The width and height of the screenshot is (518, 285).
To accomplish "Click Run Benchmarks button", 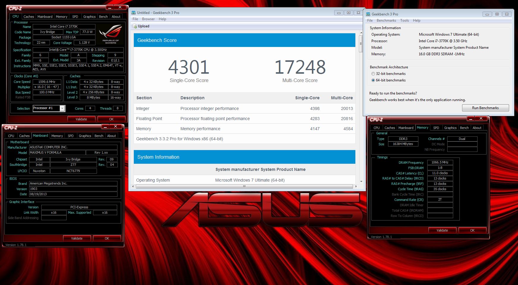I will pos(485,108).
